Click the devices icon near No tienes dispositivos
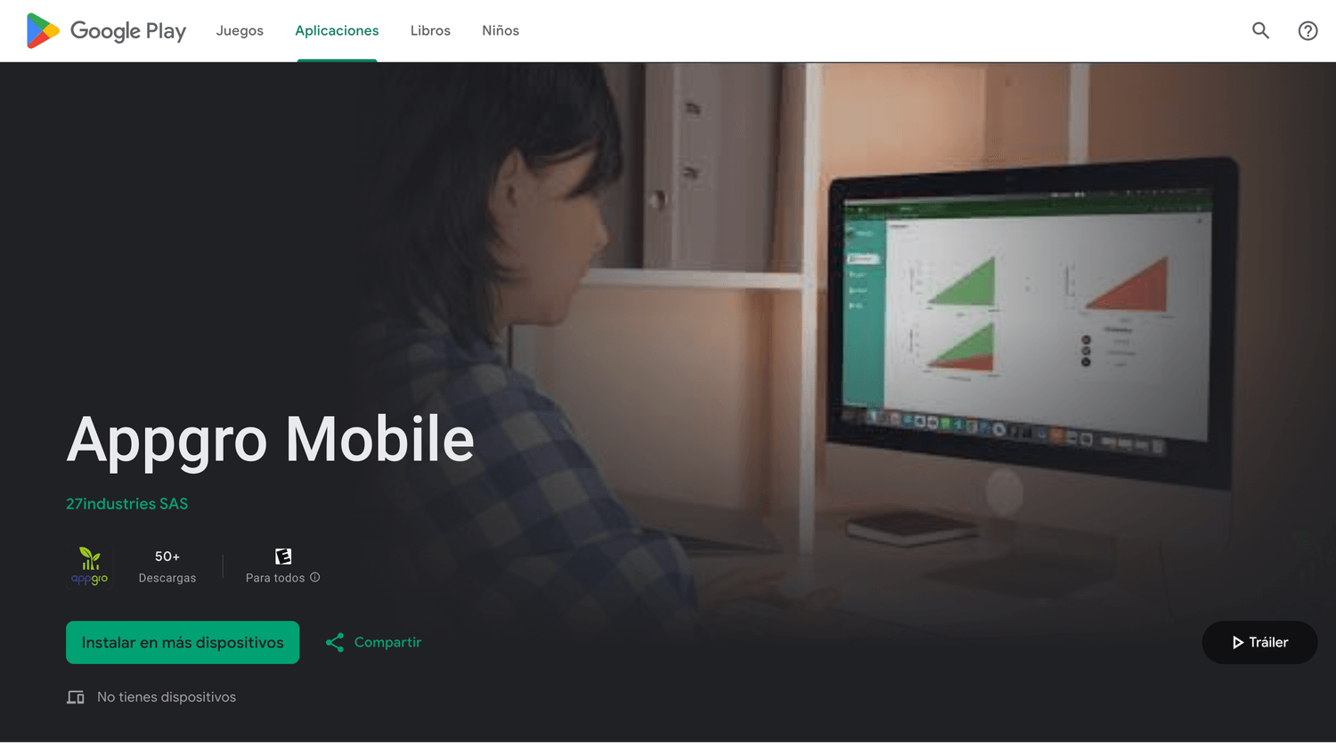1336x748 pixels. click(x=76, y=697)
